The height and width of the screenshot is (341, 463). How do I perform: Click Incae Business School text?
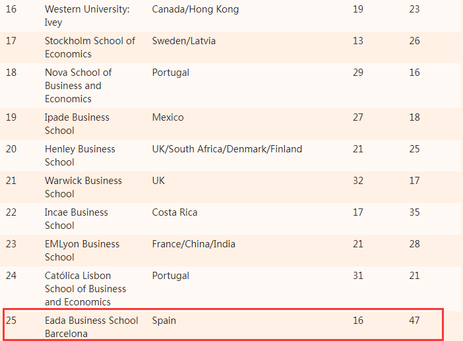77,219
